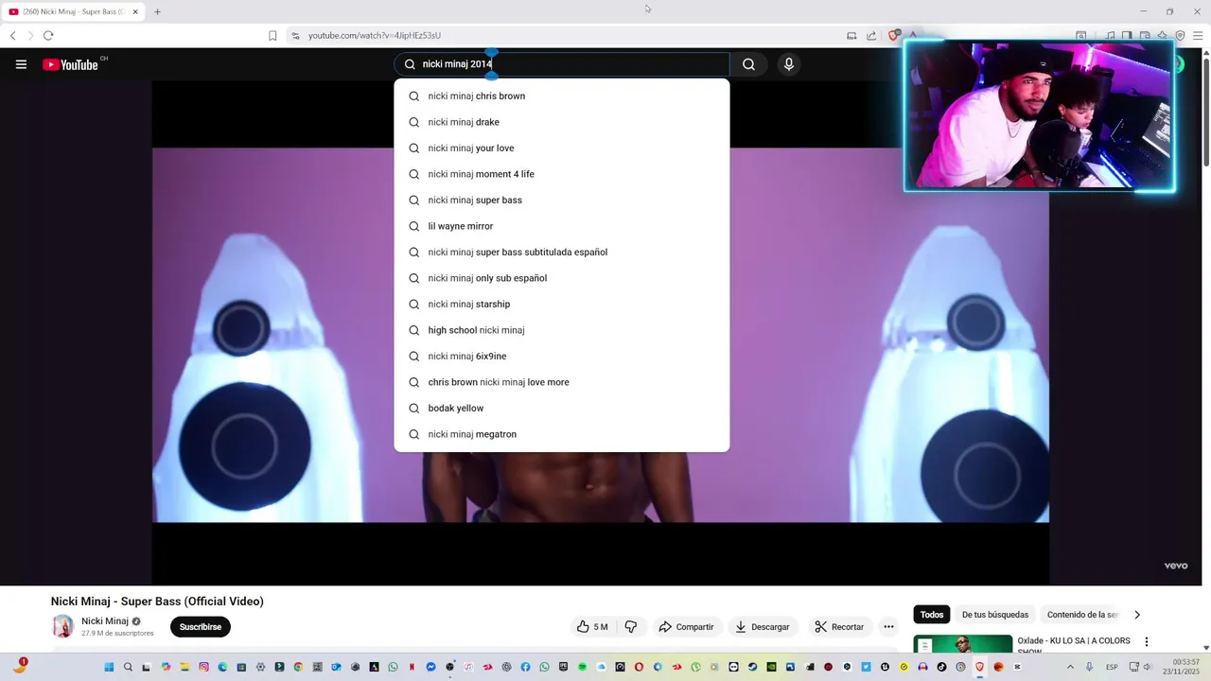The height and width of the screenshot is (681, 1211).
Task: Open Nicki Minaj channel avatar
Action: point(62,626)
